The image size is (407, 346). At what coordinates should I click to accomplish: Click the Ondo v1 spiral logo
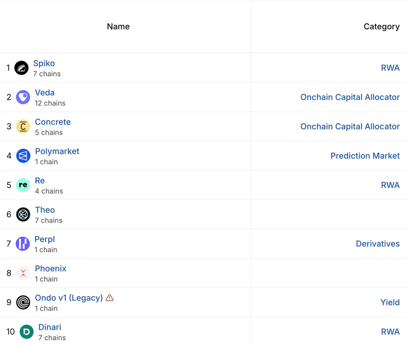pyautogui.click(x=23, y=303)
